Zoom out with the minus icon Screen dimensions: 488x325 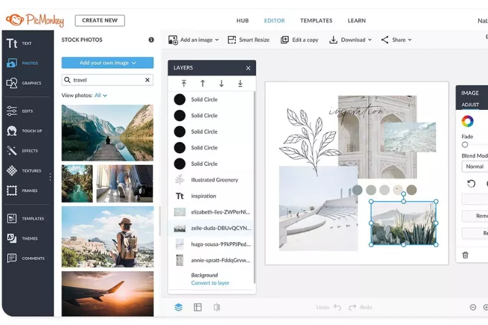473,307
